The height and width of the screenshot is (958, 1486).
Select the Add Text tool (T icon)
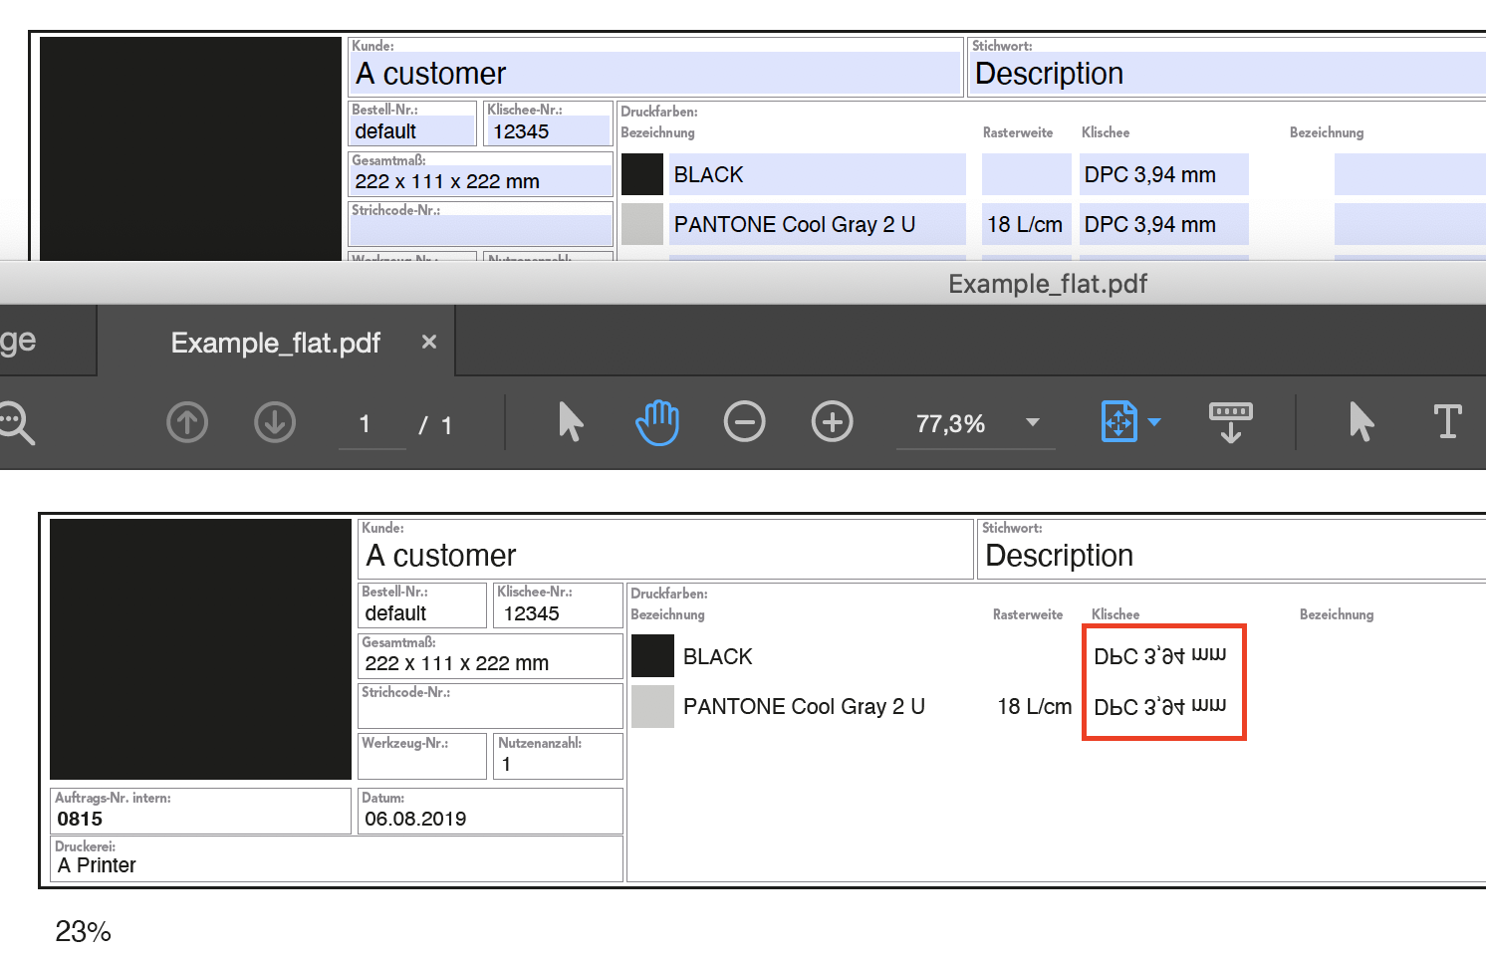(x=1447, y=422)
